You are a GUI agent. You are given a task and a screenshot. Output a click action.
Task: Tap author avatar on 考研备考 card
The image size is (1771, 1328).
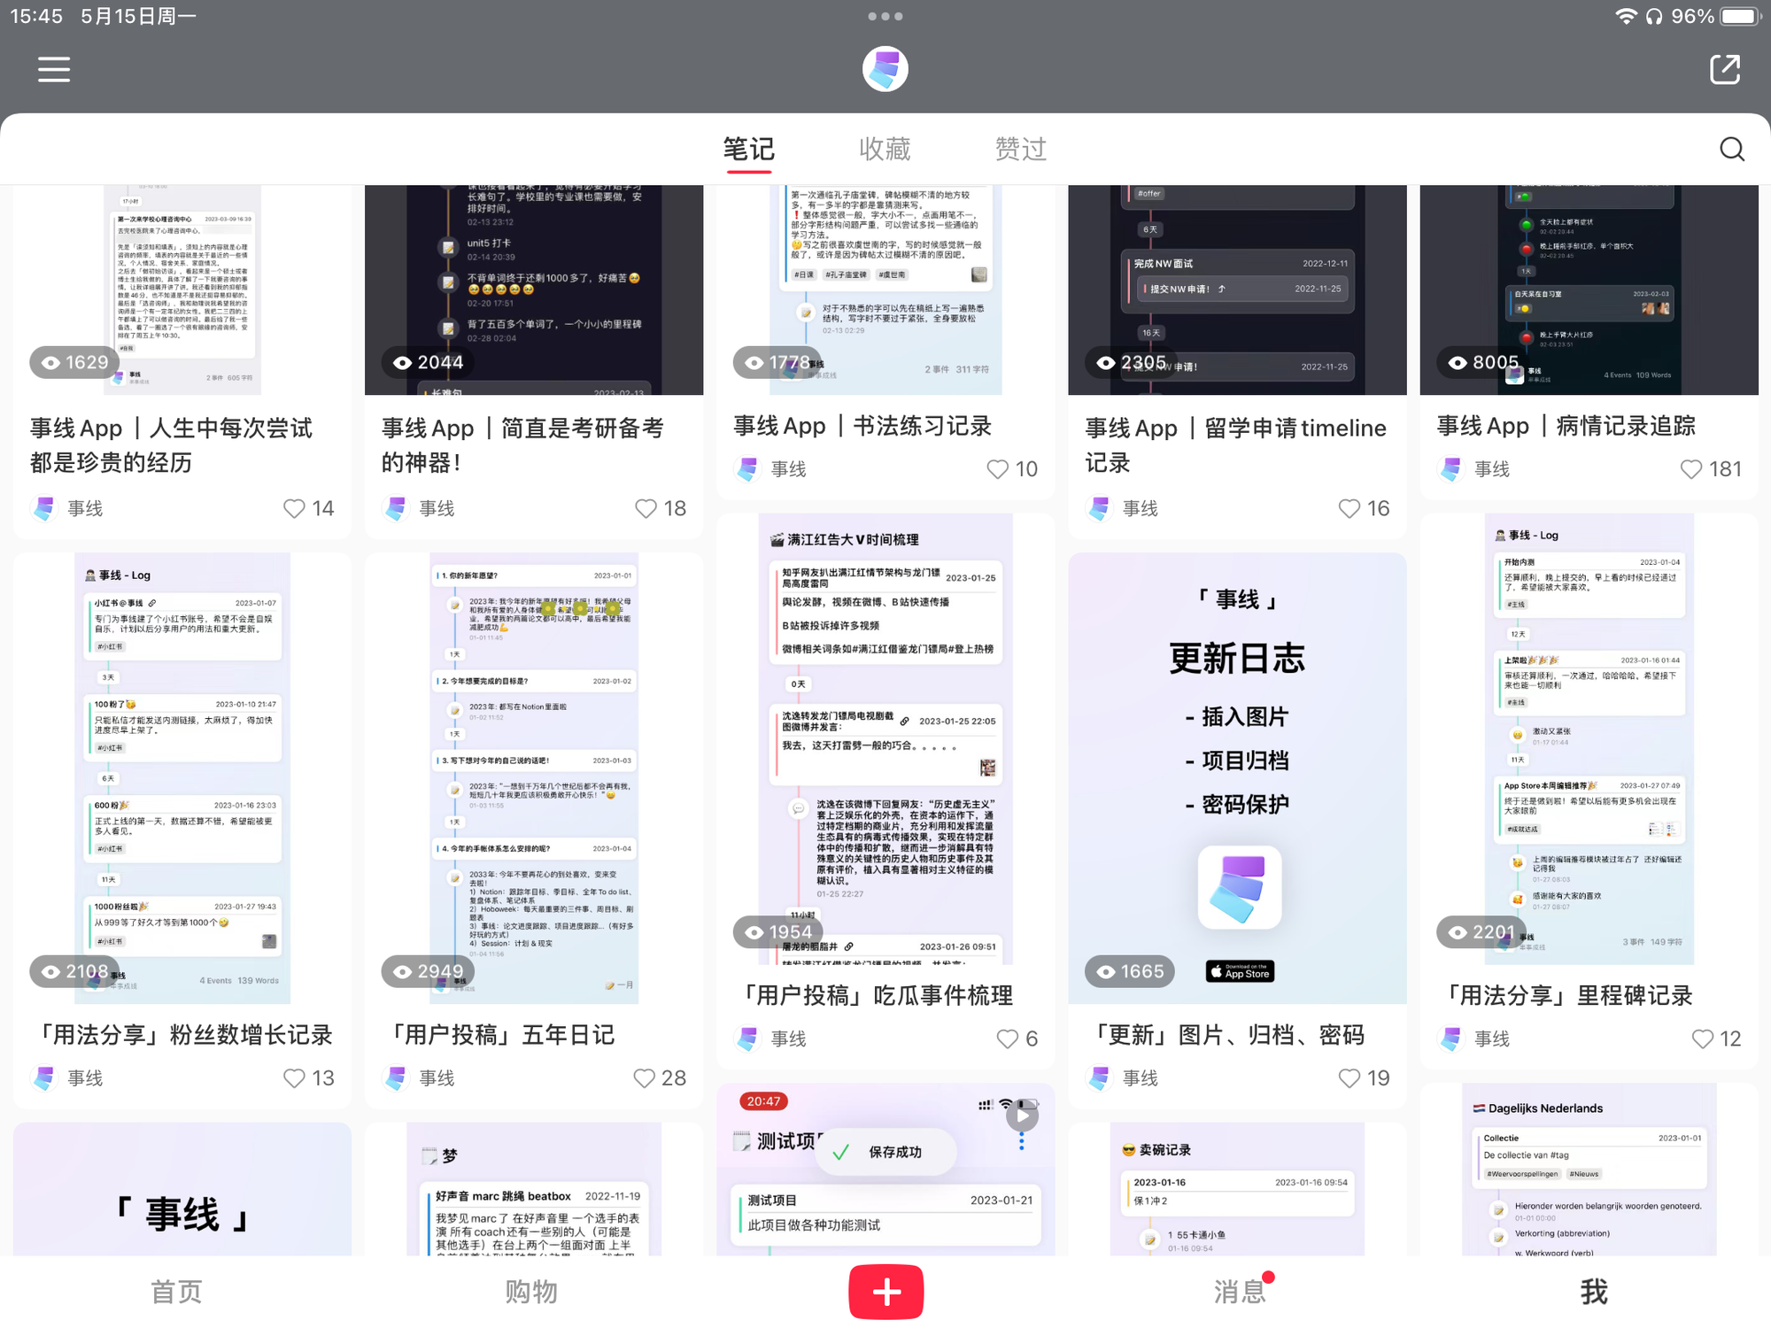pos(397,508)
